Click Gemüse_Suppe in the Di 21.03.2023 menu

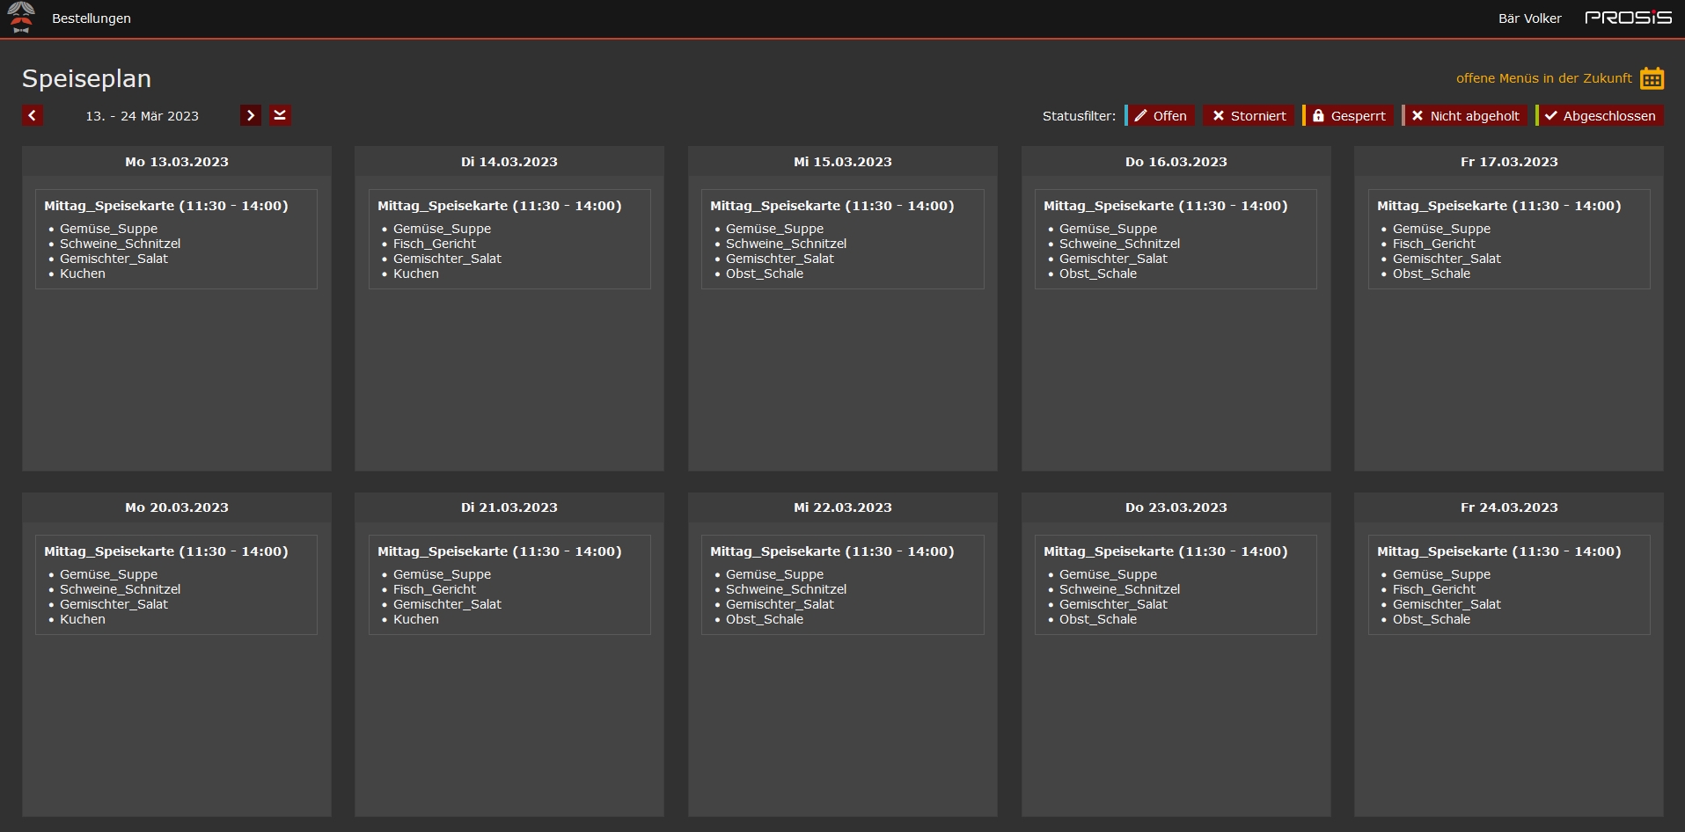point(443,574)
